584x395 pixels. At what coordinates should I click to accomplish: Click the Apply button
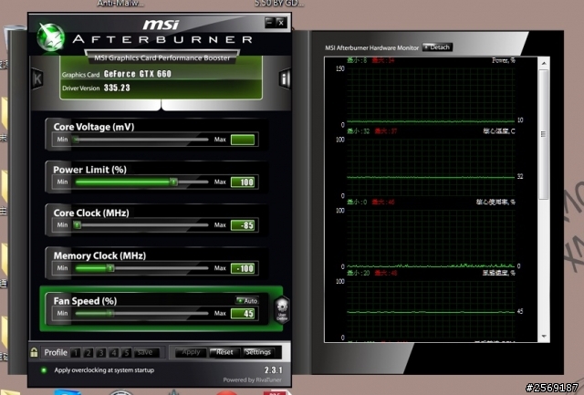pos(191,352)
